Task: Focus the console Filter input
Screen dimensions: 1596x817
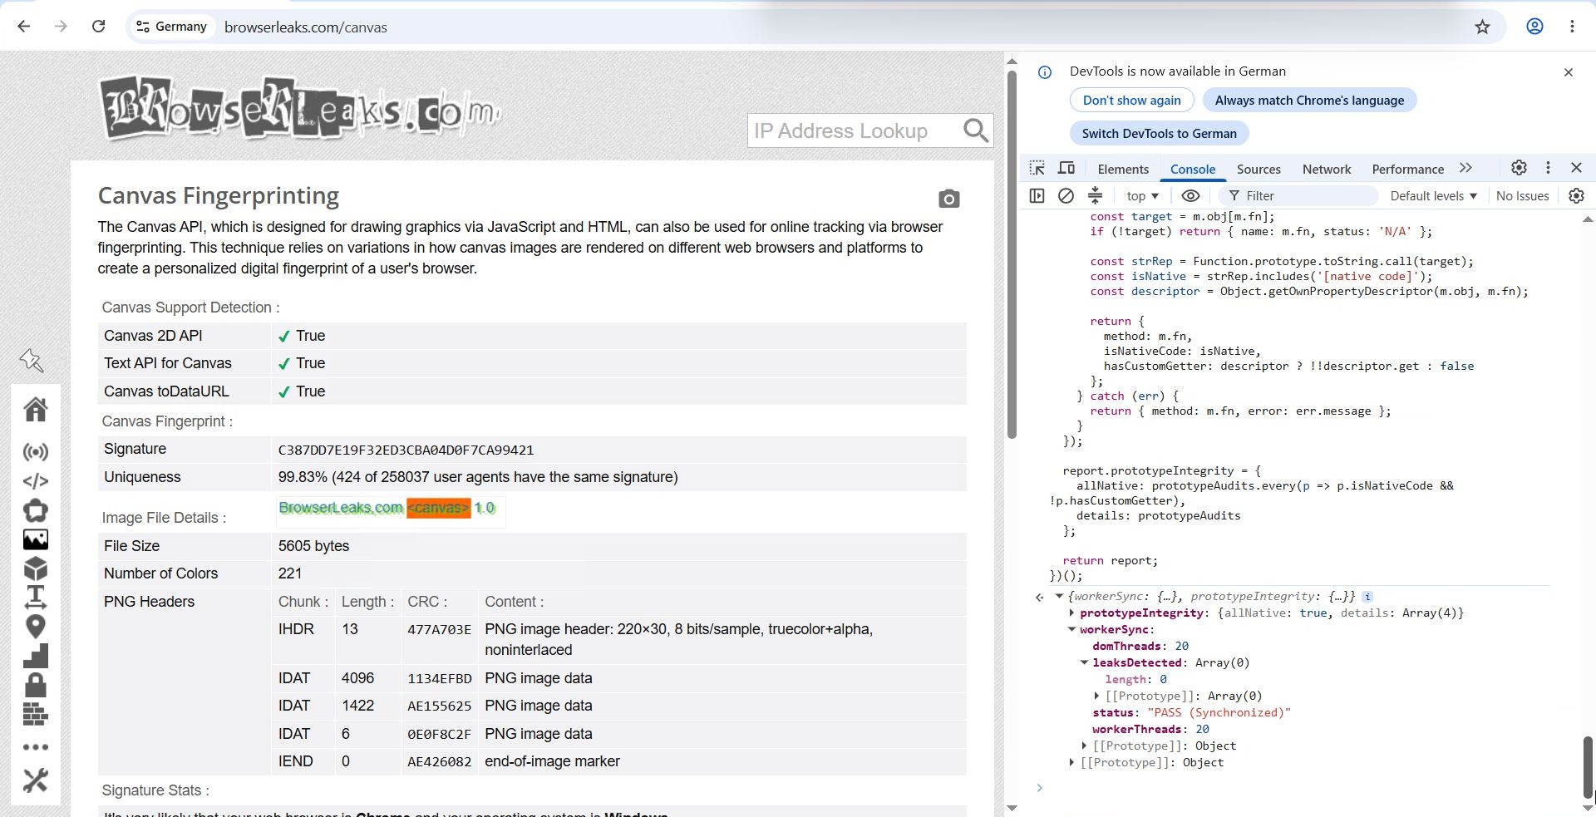Action: click(1298, 195)
